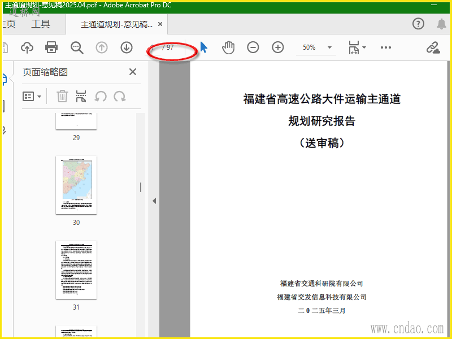The image size is (452, 339).
Task: Switch to the 工具 tab
Action: pos(41,24)
